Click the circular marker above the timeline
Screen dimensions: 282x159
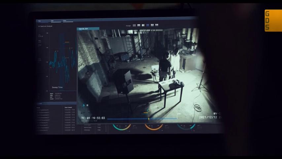click(148, 110)
